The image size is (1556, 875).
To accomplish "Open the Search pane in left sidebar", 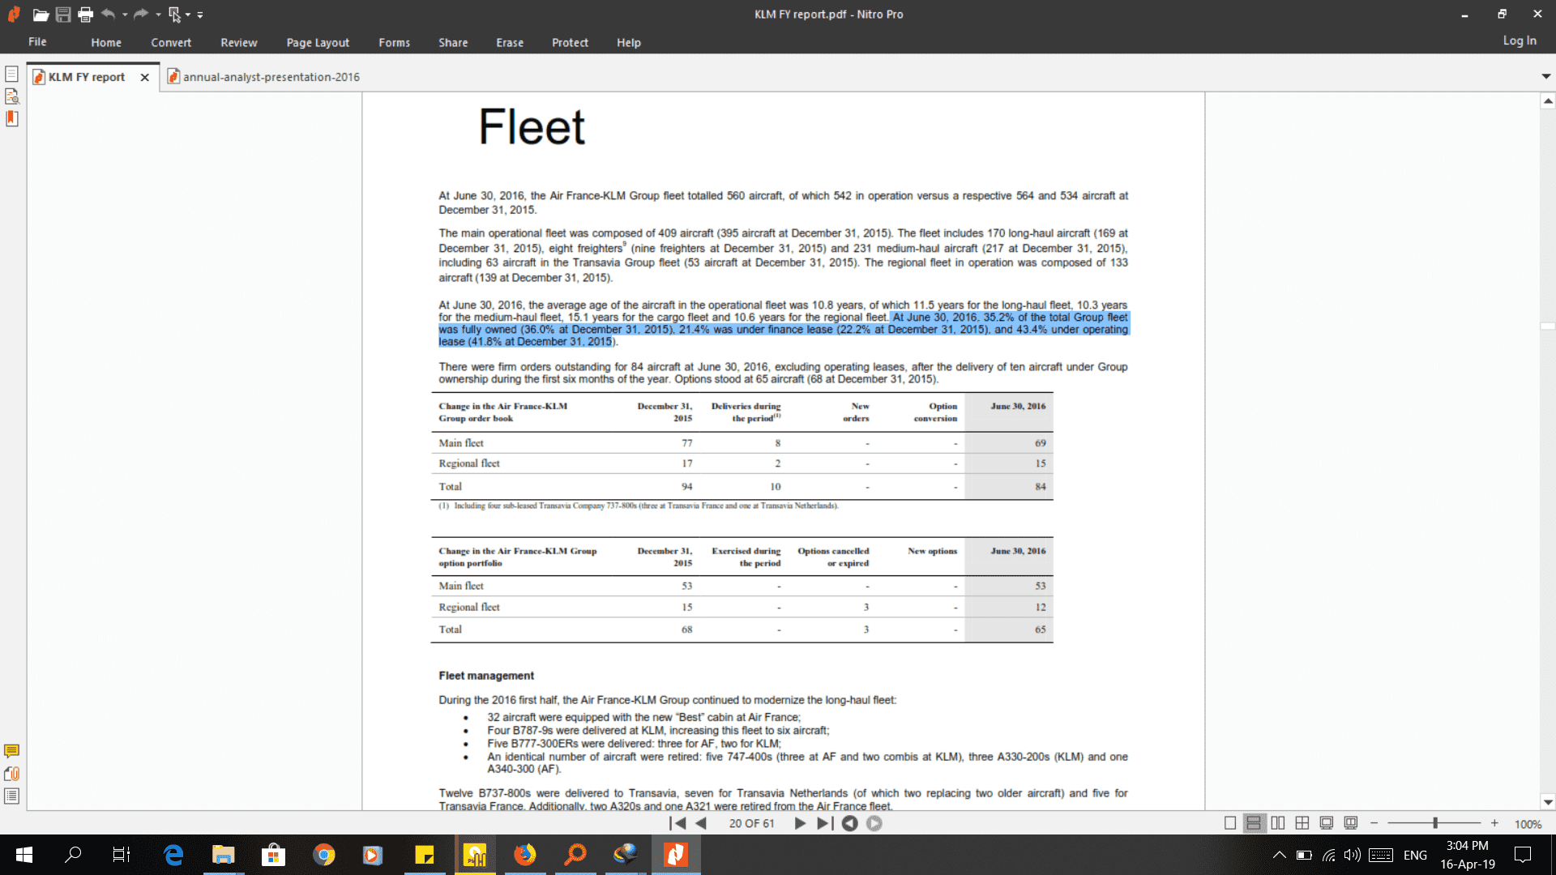I will pos(11,96).
